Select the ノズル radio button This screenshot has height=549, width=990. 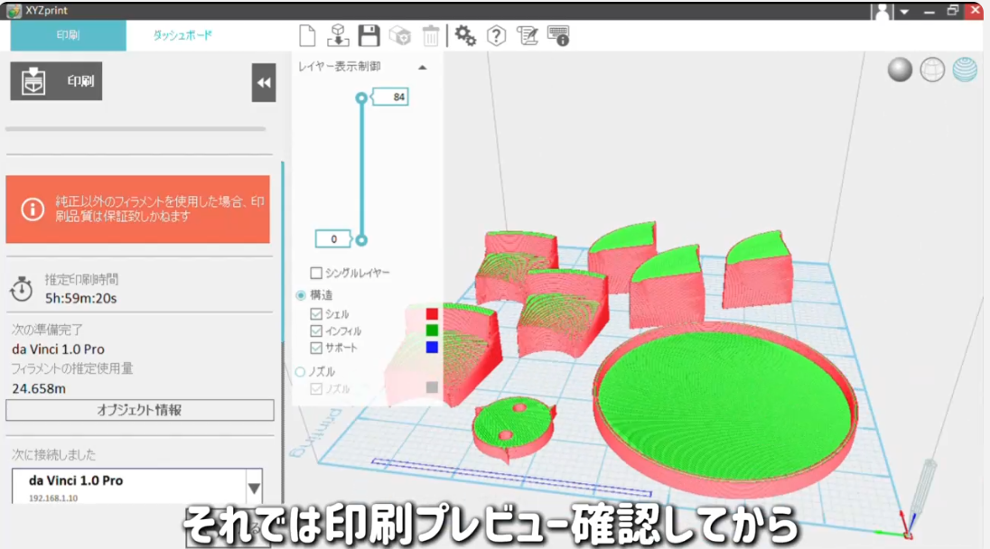pos(301,371)
